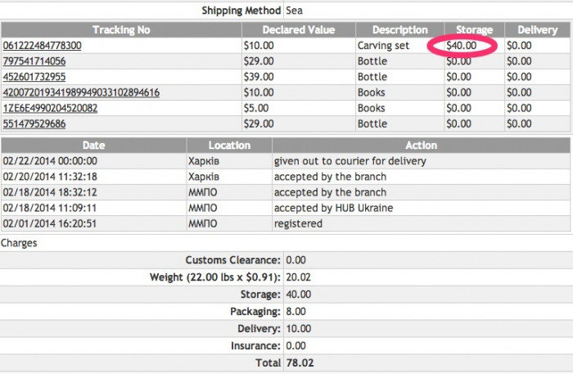Click the Tracking No column header
The height and width of the screenshot is (374, 573).
click(x=120, y=30)
